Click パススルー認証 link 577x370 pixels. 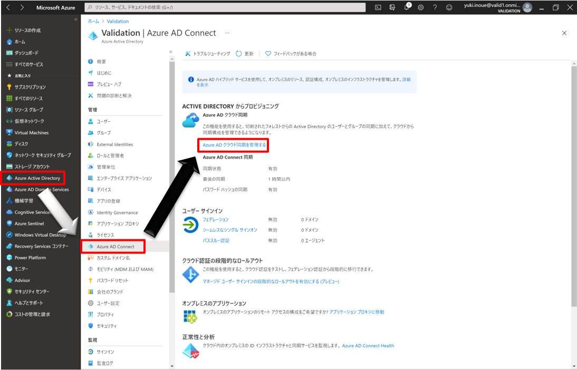pos(216,240)
